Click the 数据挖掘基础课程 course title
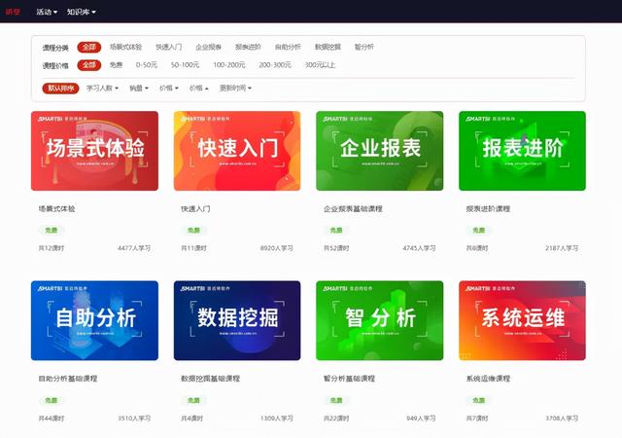This screenshot has width=622, height=438. point(210,379)
